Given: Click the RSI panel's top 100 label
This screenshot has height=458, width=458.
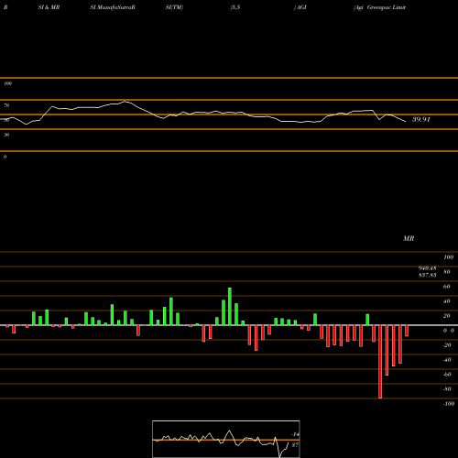Looking at the screenshot, I should click(x=7, y=83).
